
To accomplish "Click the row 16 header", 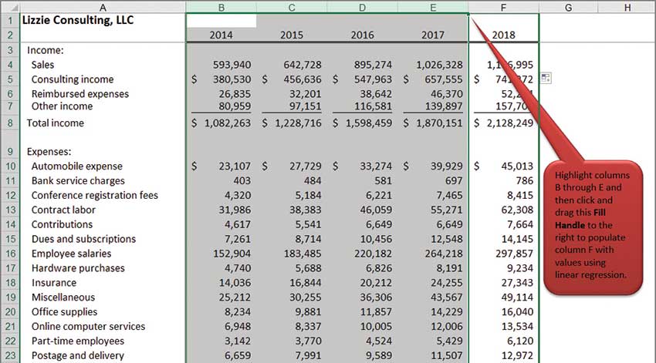I will click(9, 254).
